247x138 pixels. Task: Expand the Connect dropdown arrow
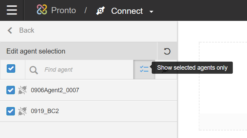151,12
